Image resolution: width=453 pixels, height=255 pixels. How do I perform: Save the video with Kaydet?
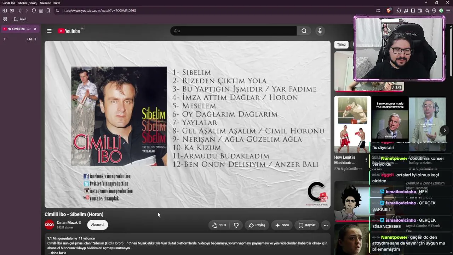click(307, 225)
